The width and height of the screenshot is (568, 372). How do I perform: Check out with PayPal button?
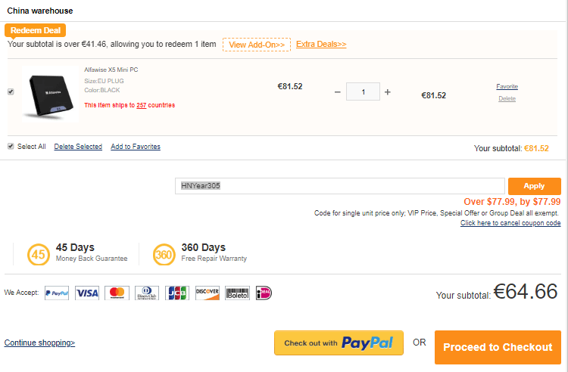(x=339, y=343)
